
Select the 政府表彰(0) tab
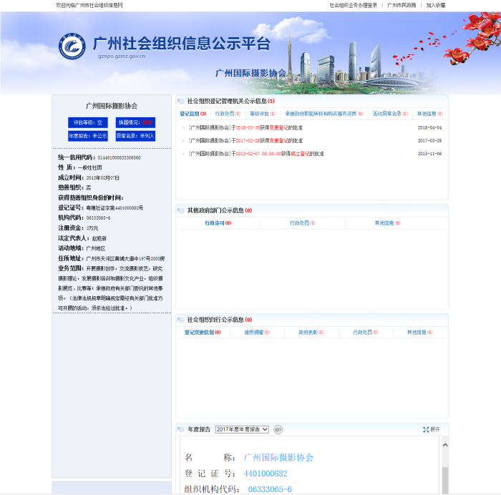(311, 333)
